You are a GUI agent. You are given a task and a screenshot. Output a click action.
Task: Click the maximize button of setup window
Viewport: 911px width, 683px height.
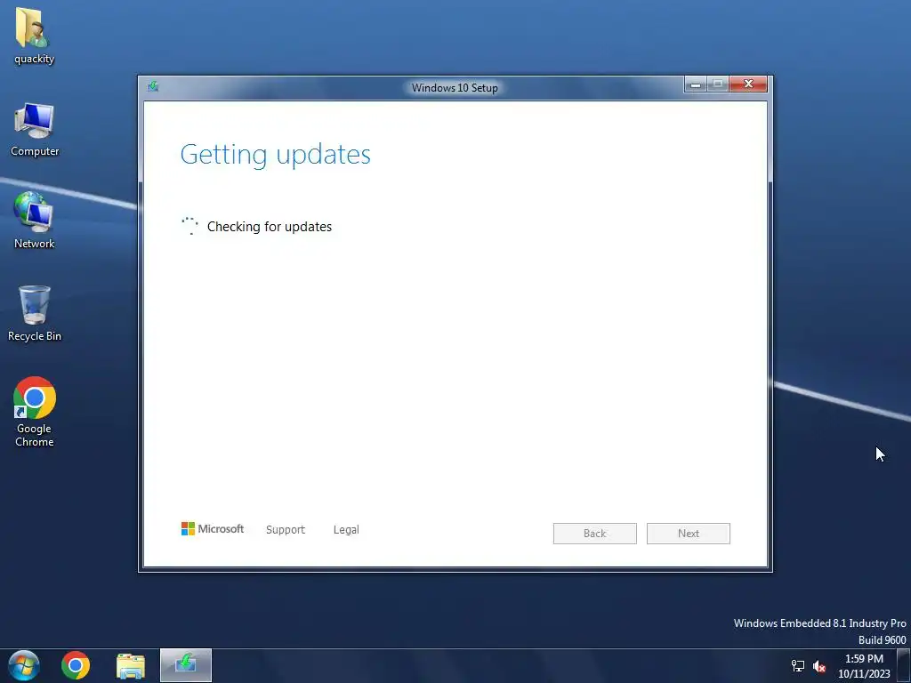718,84
